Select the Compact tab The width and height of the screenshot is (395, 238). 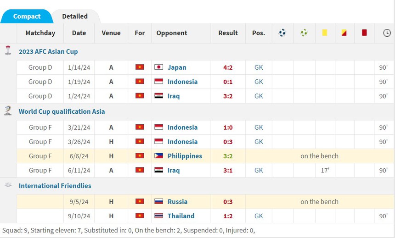coord(27,16)
